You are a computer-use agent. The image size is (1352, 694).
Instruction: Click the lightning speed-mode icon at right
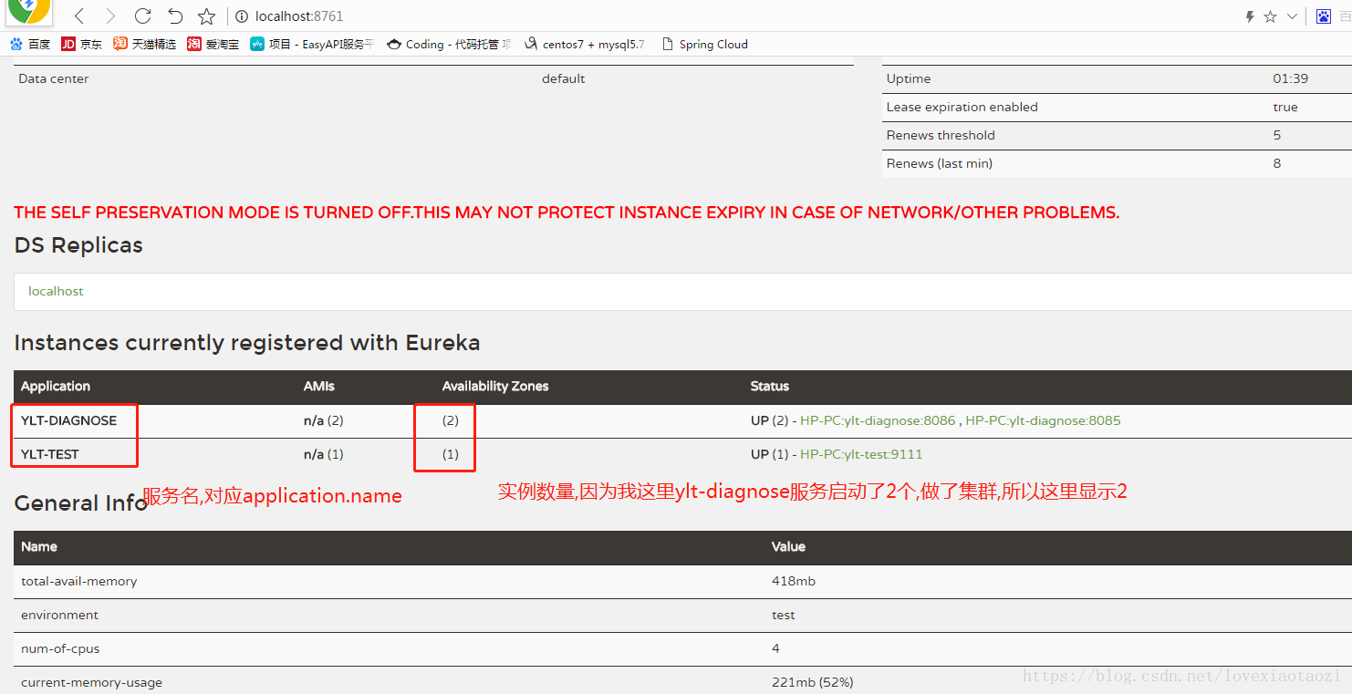[1250, 16]
